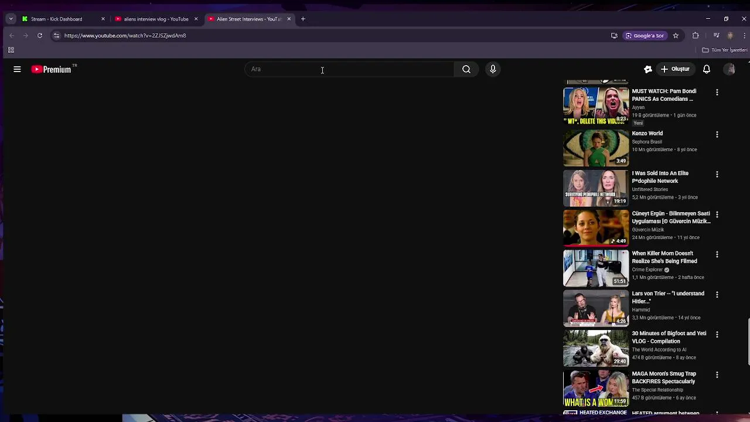Expand the tab search dropdown arrow
Screen dimensions: 750x422
[x=11, y=19]
